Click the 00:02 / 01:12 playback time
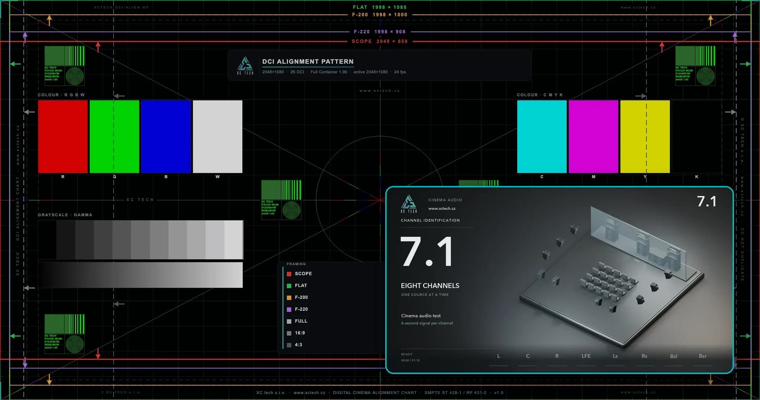Image resolution: width=760 pixels, height=400 pixels. click(x=410, y=360)
